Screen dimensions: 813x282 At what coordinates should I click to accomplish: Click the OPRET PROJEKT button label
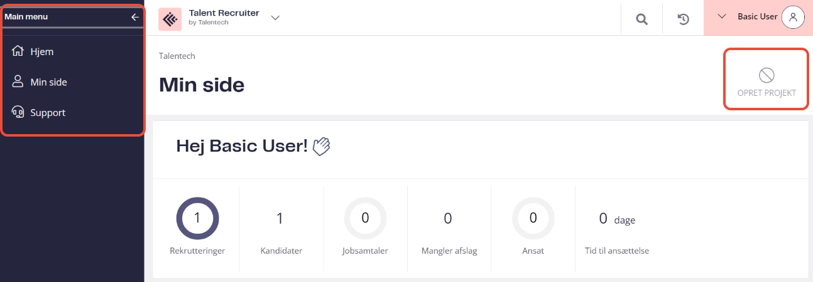click(x=767, y=93)
